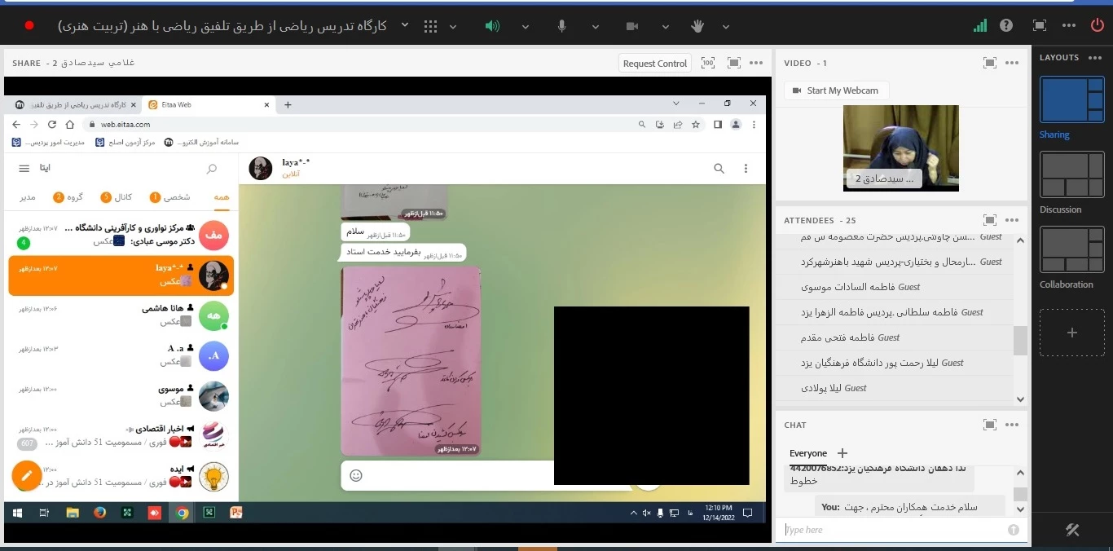Click the red recording indicator
The height and width of the screenshot is (551, 1113).
[x=29, y=26]
